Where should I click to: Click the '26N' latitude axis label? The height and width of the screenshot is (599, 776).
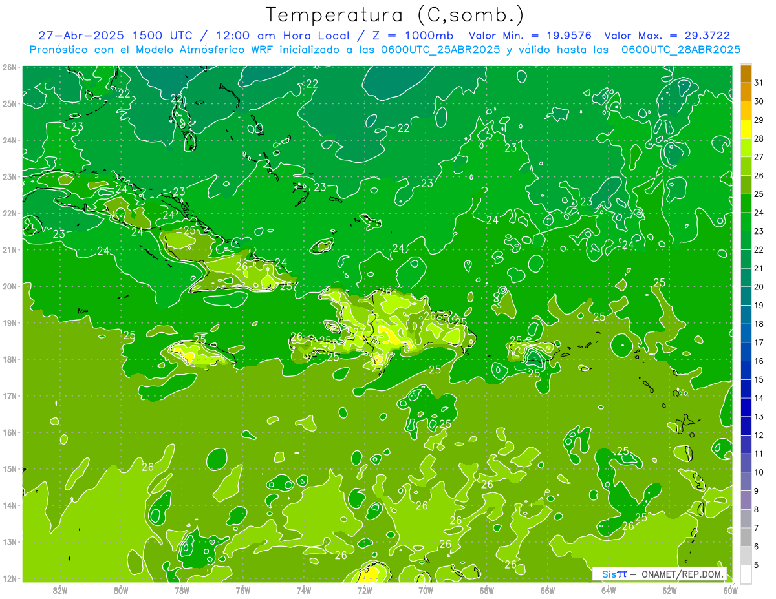coord(10,67)
